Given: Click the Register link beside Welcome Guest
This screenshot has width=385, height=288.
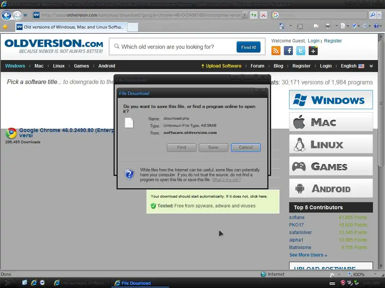Looking at the screenshot, I should coord(333,41).
